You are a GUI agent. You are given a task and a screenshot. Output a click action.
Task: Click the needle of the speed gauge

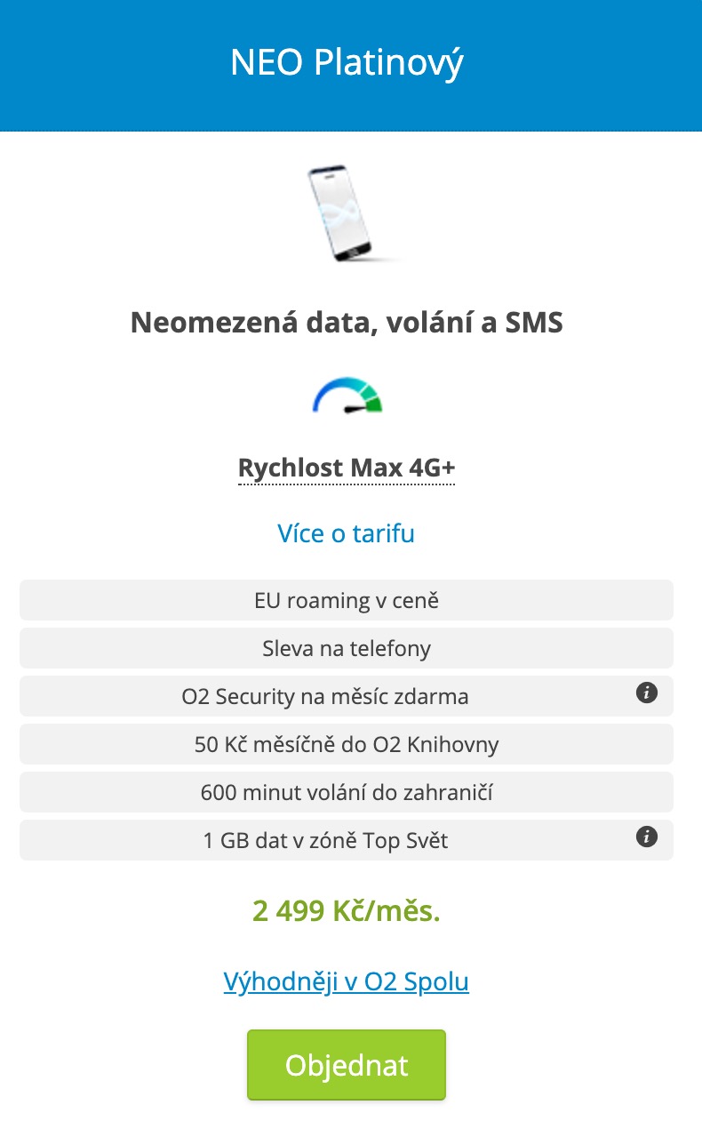coord(357,407)
